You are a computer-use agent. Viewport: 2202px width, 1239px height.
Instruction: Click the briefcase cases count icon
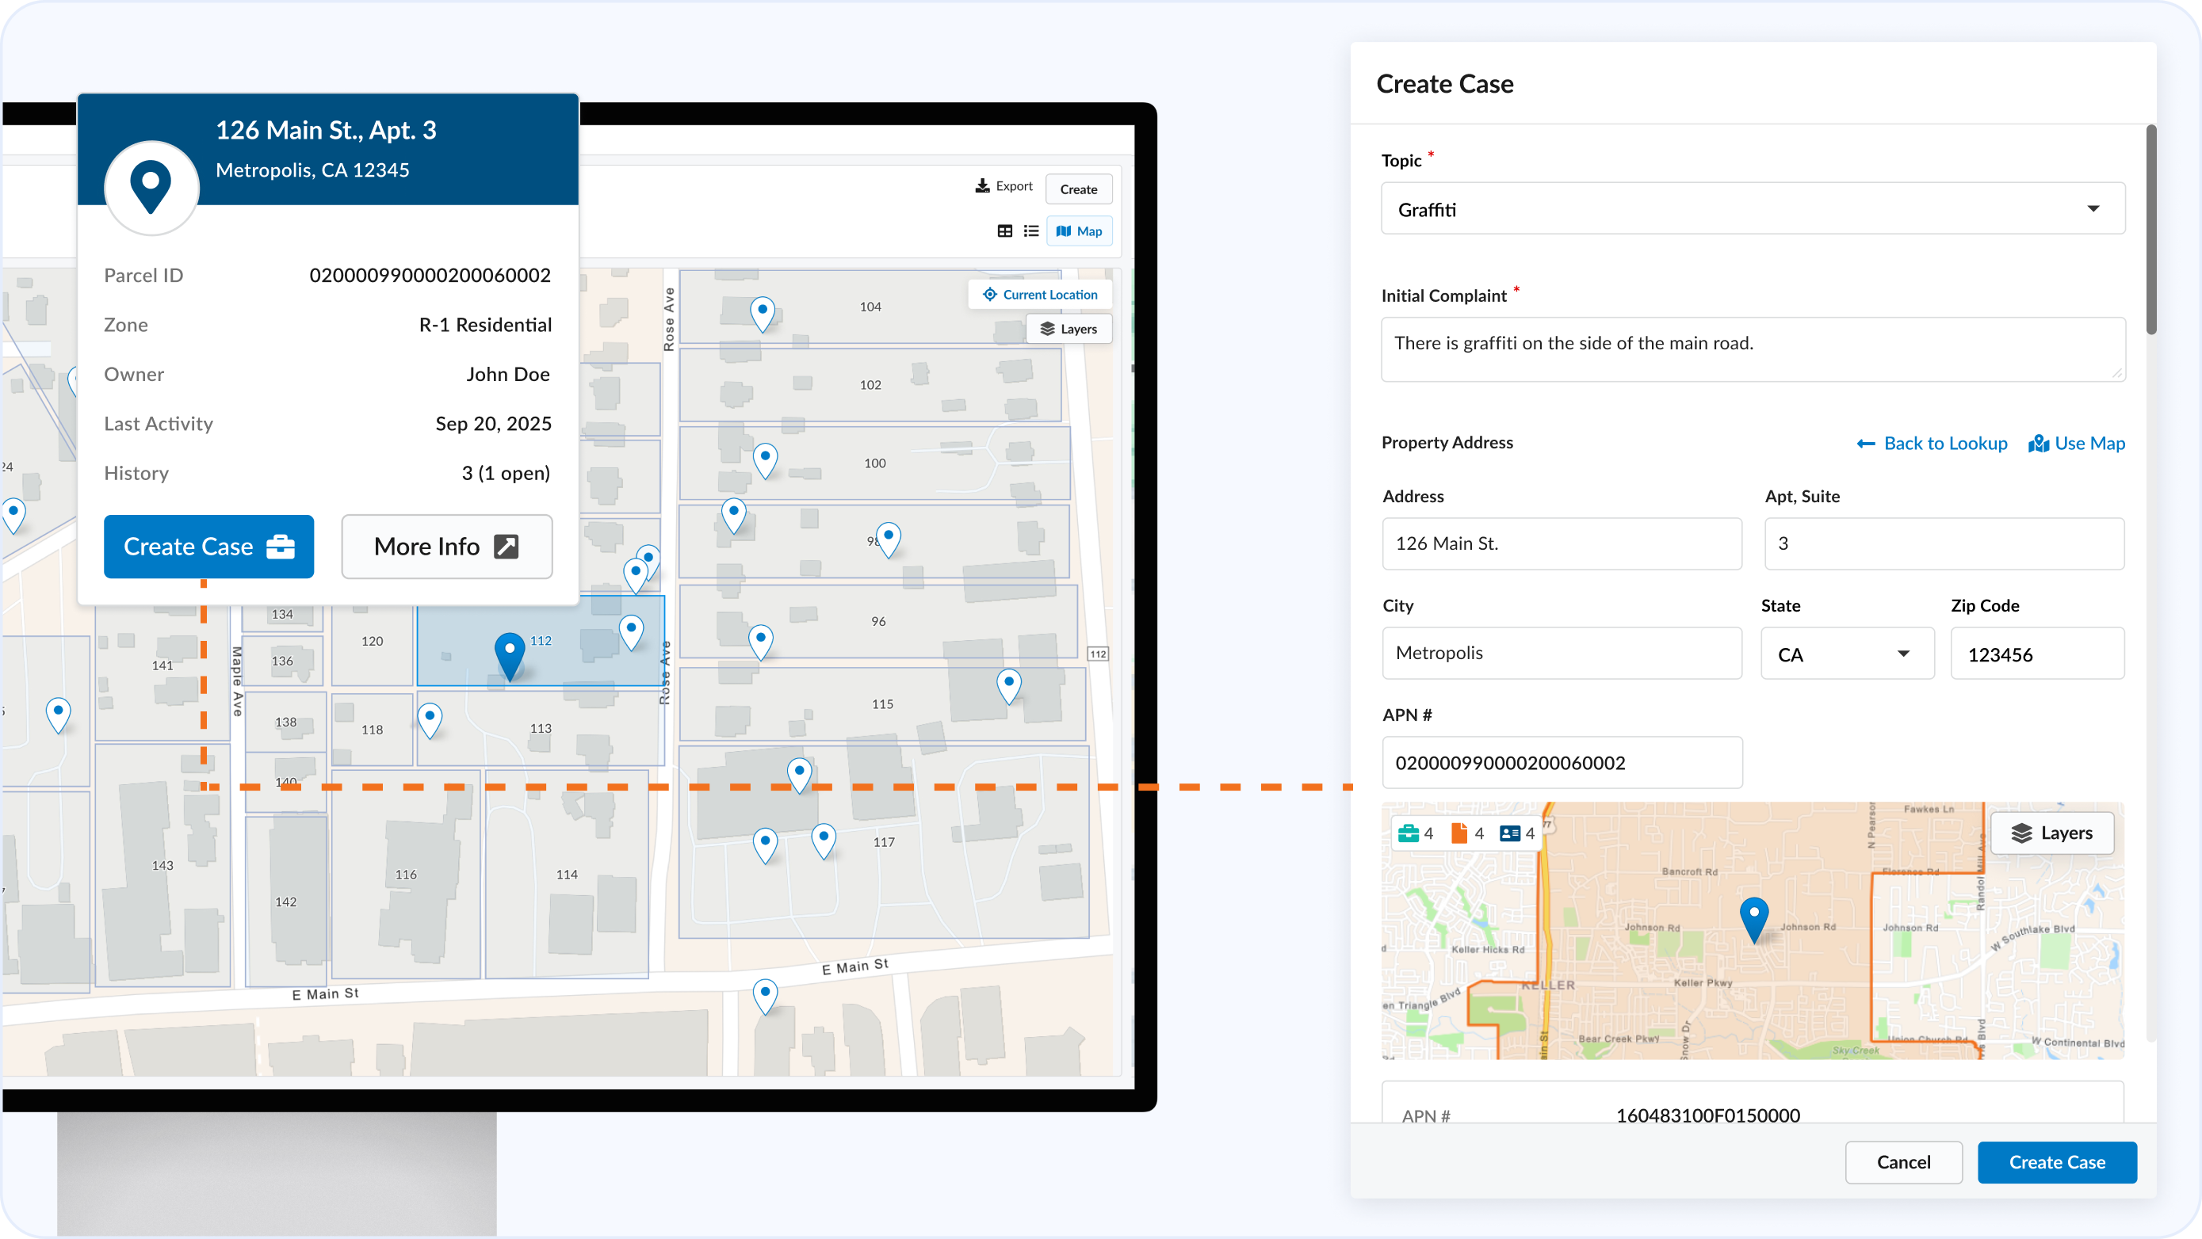click(x=1408, y=833)
